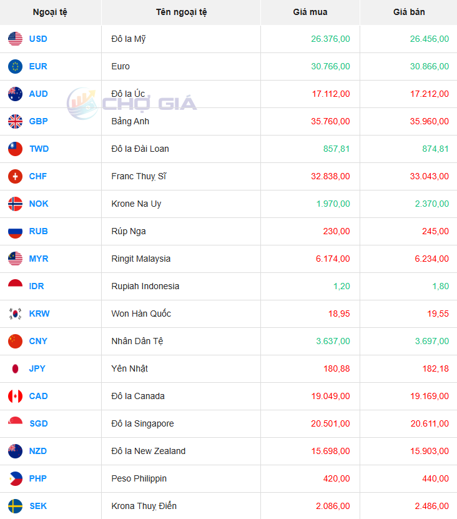The width and height of the screenshot is (457, 519).
Task: Click the European Union flag icon
Action: point(15,66)
